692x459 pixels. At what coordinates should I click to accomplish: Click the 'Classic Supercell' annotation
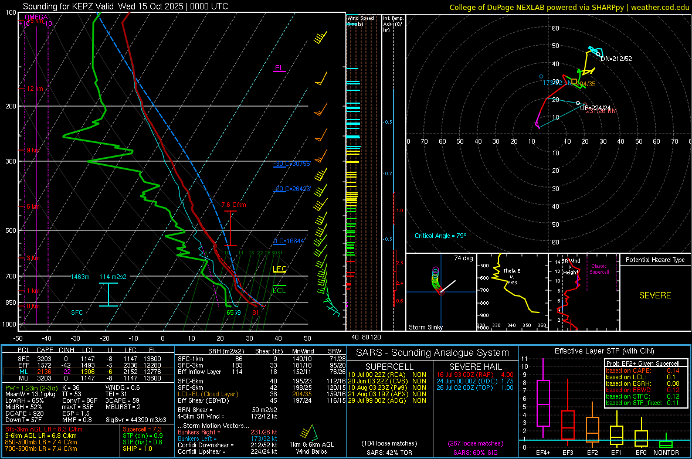pos(599,269)
